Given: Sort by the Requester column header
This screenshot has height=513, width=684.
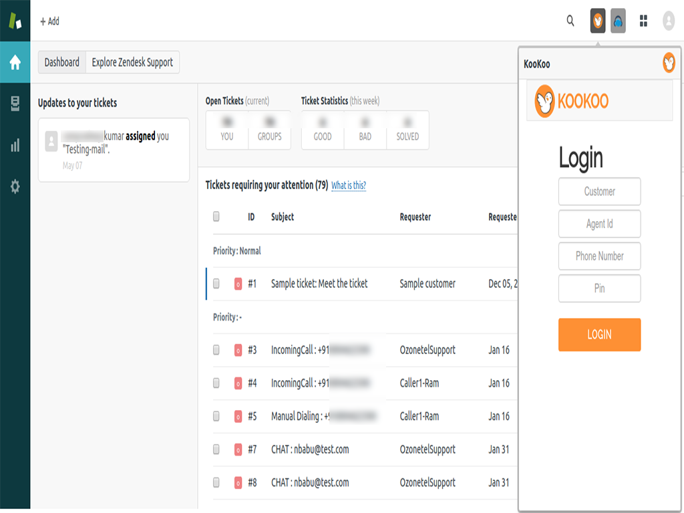Looking at the screenshot, I should pyautogui.click(x=415, y=217).
